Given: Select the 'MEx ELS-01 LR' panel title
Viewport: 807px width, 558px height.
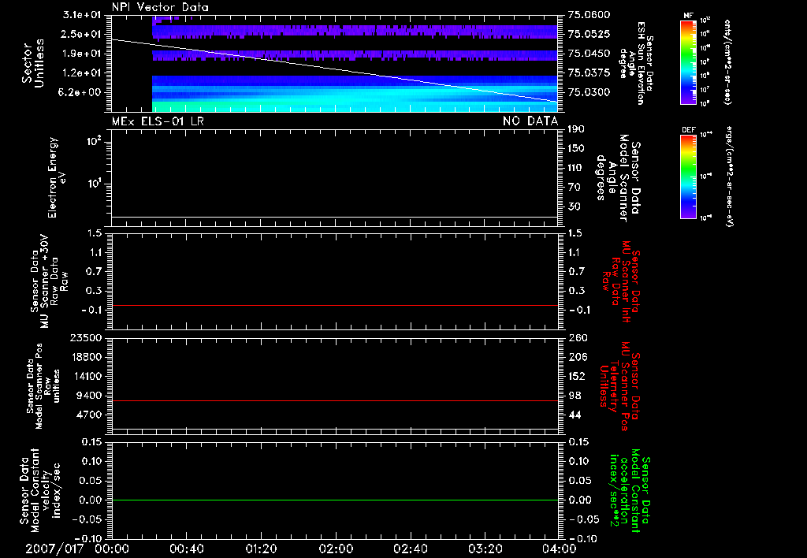Looking at the screenshot, I should [x=158, y=121].
